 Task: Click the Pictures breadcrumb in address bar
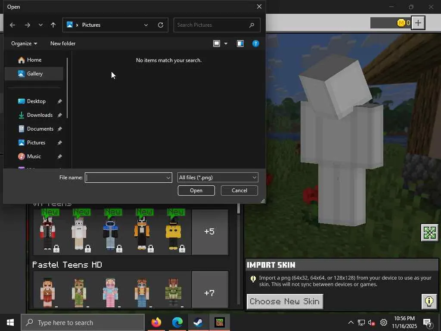tap(91, 25)
